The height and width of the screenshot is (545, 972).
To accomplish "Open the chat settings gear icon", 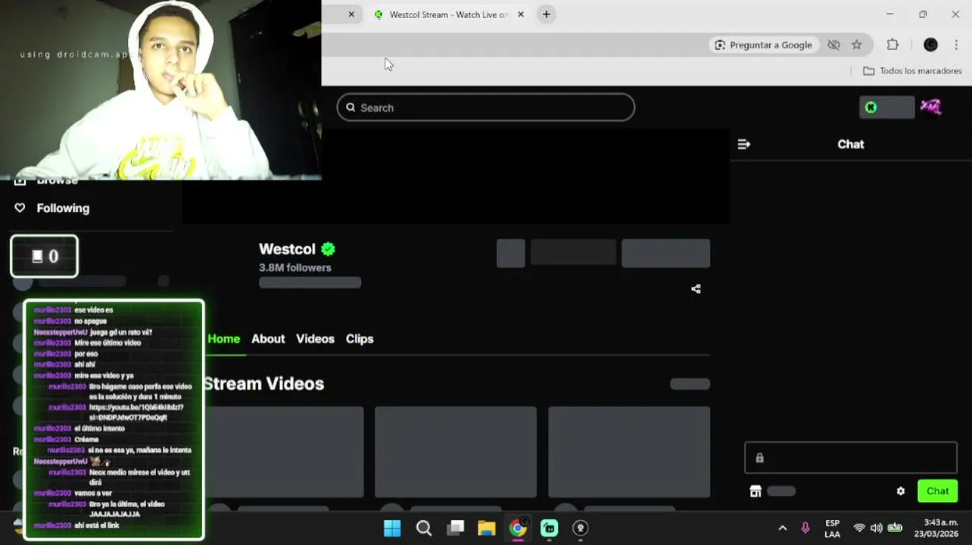I will [900, 491].
